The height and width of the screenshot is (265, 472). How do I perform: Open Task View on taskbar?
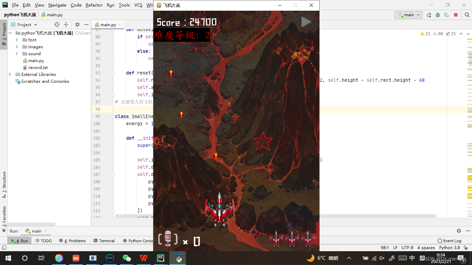coord(41,258)
